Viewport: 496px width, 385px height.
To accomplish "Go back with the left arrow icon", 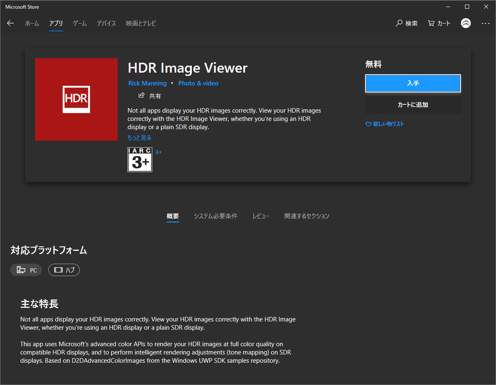I will [10, 24].
